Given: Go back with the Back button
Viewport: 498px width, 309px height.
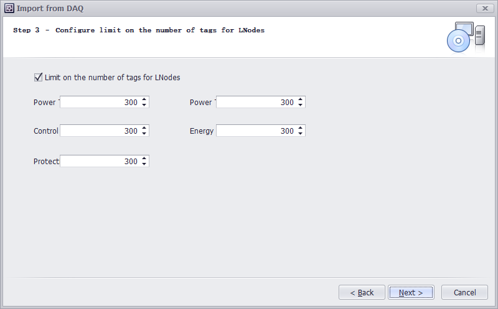Looking at the screenshot, I should (362, 292).
